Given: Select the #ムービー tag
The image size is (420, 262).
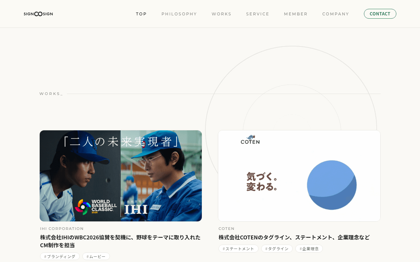Looking at the screenshot, I should 96,256.
